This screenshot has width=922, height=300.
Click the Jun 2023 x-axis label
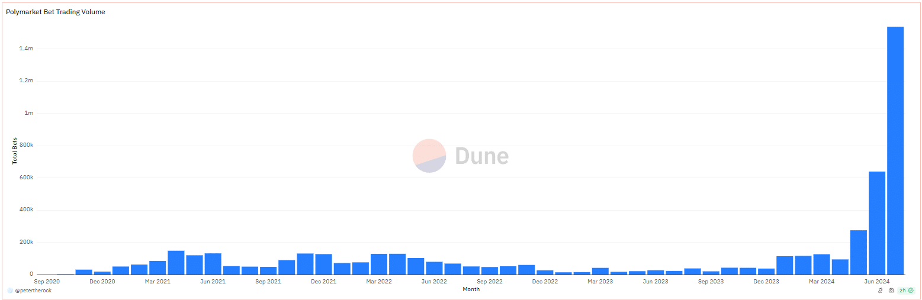pos(656,282)
